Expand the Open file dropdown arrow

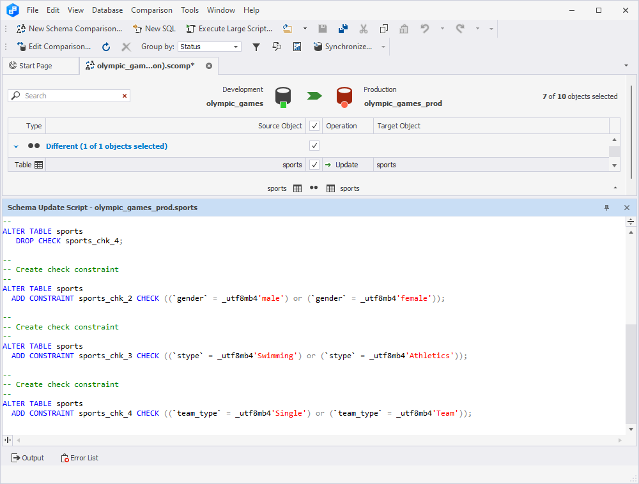[x=305, y=29]
